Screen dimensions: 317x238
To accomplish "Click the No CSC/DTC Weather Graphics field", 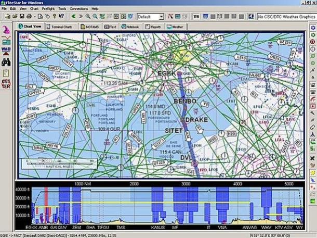I will tap(287, 17).
